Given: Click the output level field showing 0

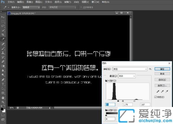Looking at the screenshot, I should click(110, 119).
